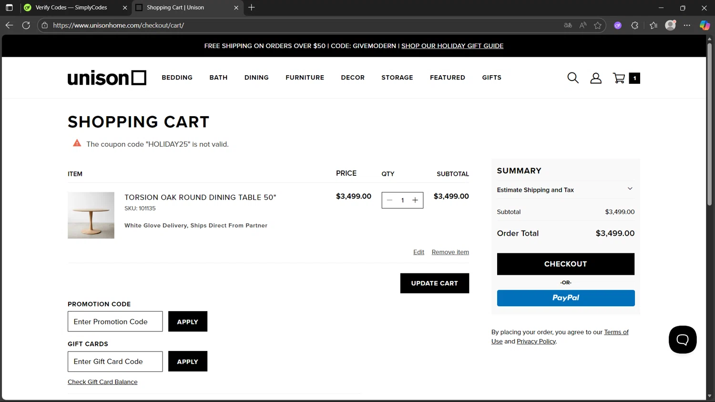The height and width of the screenshot is (402, 715).
Task: Open browser extensions puzzle icon
Action: coord(635,25)
